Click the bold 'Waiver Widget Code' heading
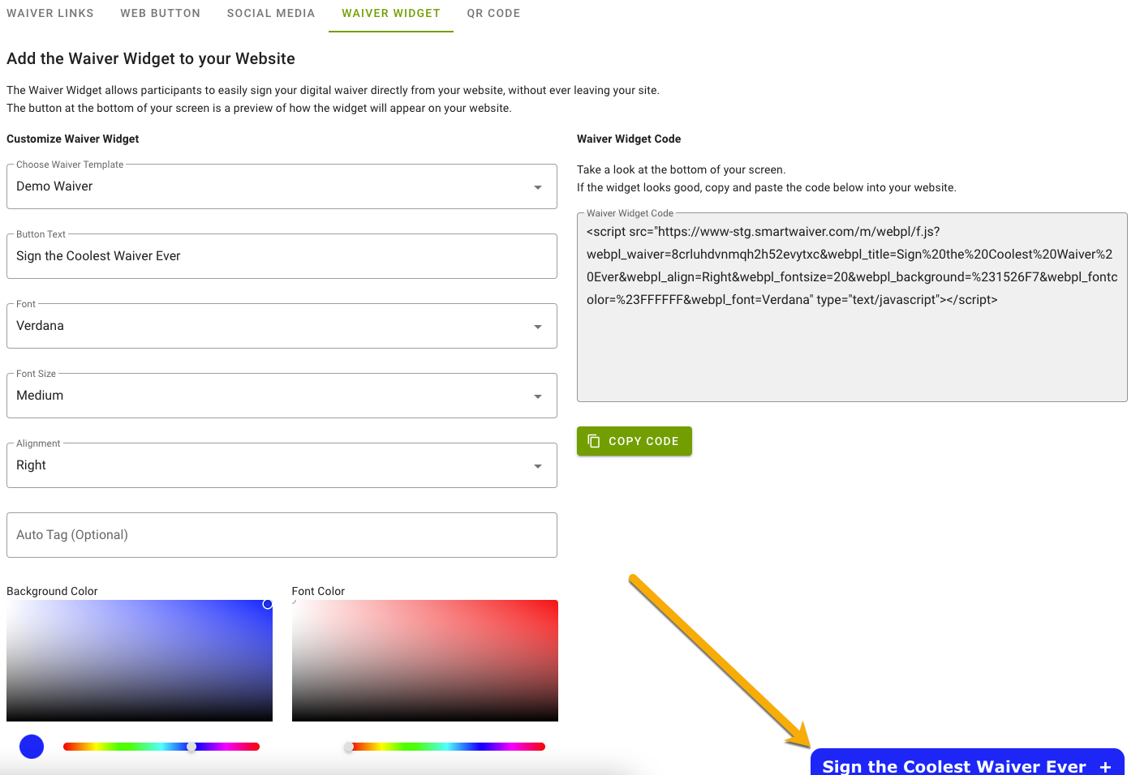Screen dimensions: 1140x775 click(x=629, y=139)
